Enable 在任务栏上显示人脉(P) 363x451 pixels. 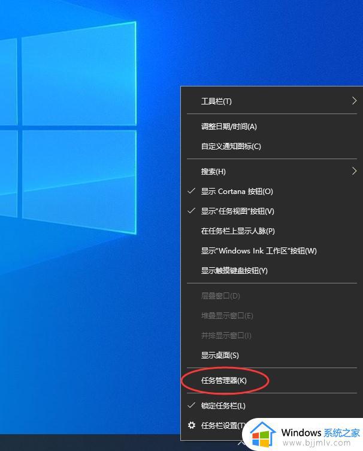click(272, 231)
